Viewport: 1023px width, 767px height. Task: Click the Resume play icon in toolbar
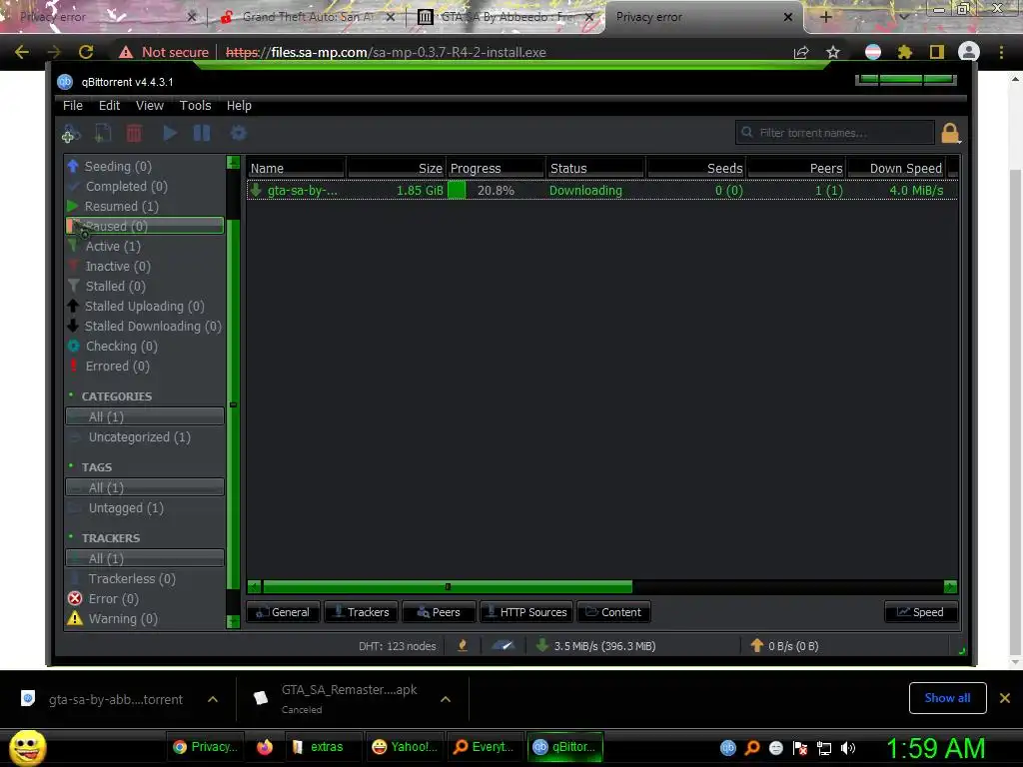[x=170, y=133]
